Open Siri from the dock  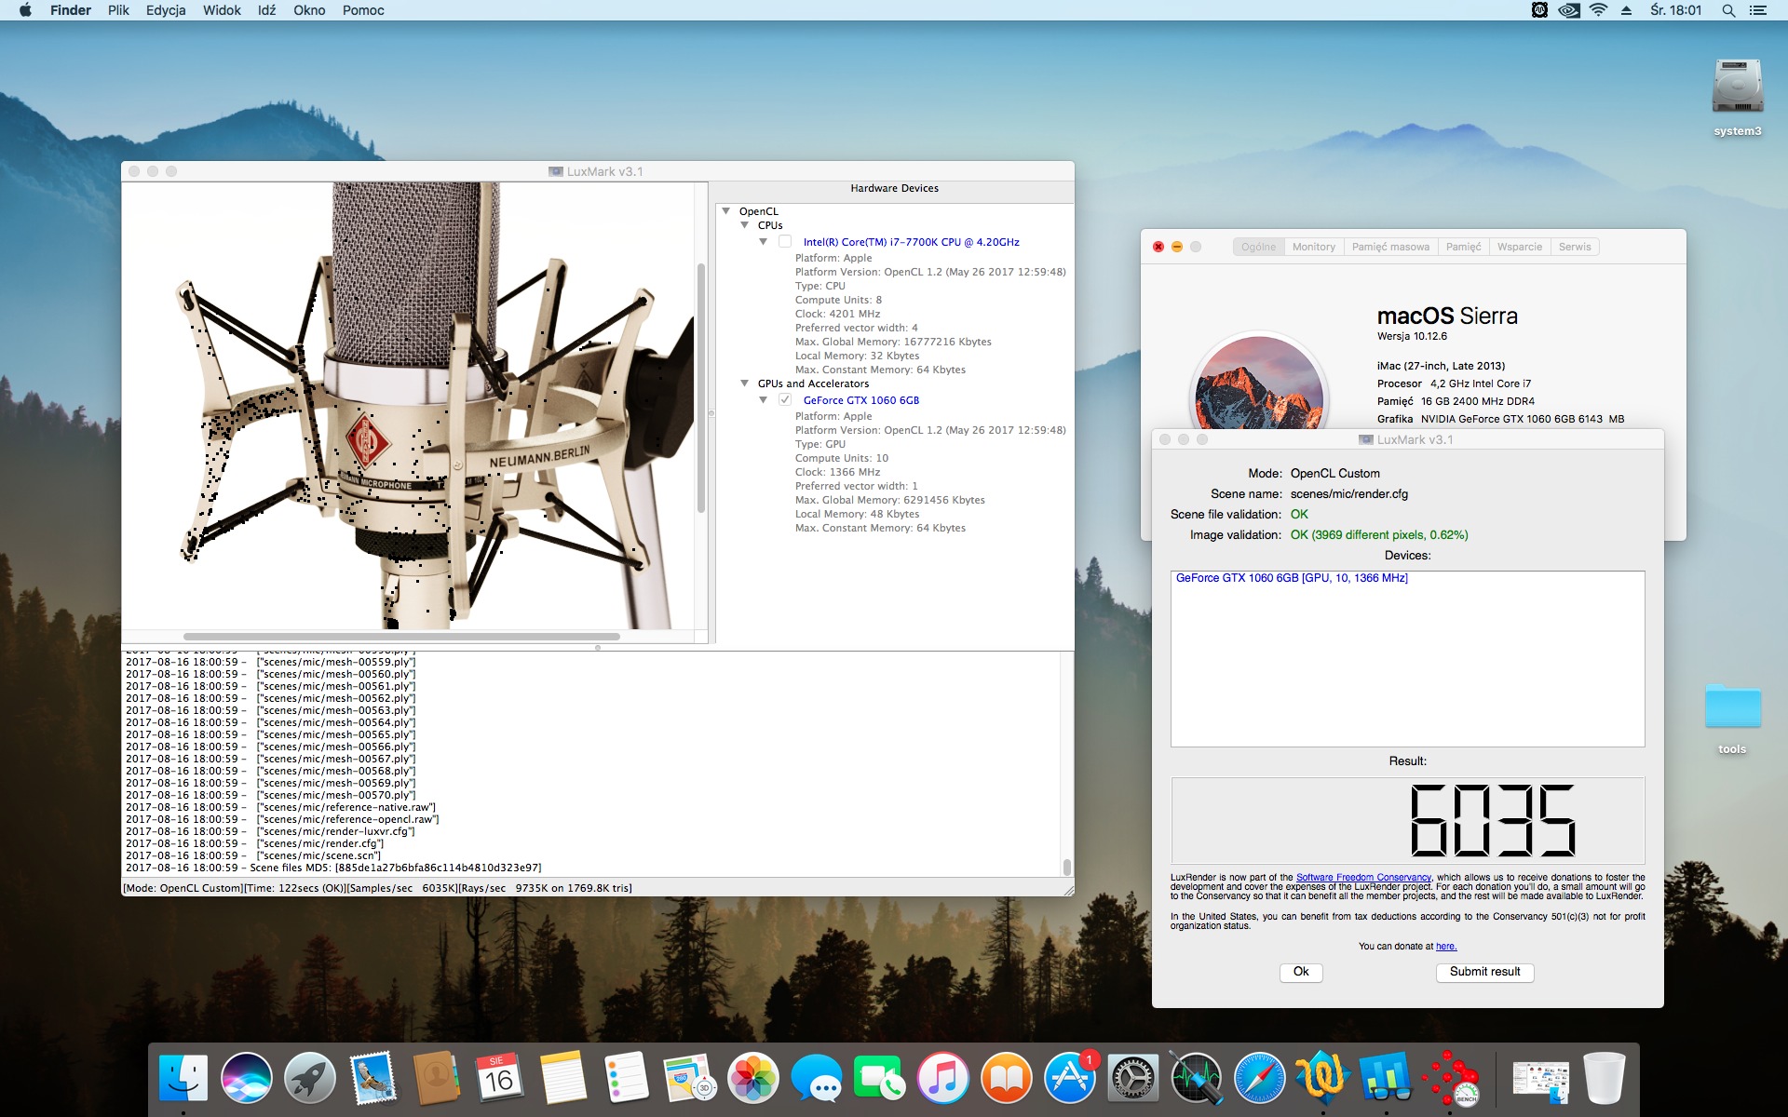(247, 1078)
